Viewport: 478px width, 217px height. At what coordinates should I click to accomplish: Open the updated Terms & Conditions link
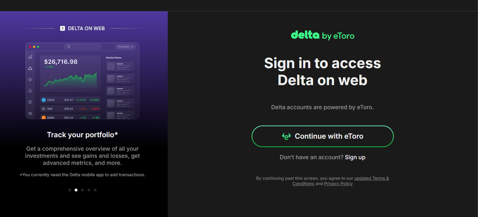pyautogui.click(x=371, y=178)
